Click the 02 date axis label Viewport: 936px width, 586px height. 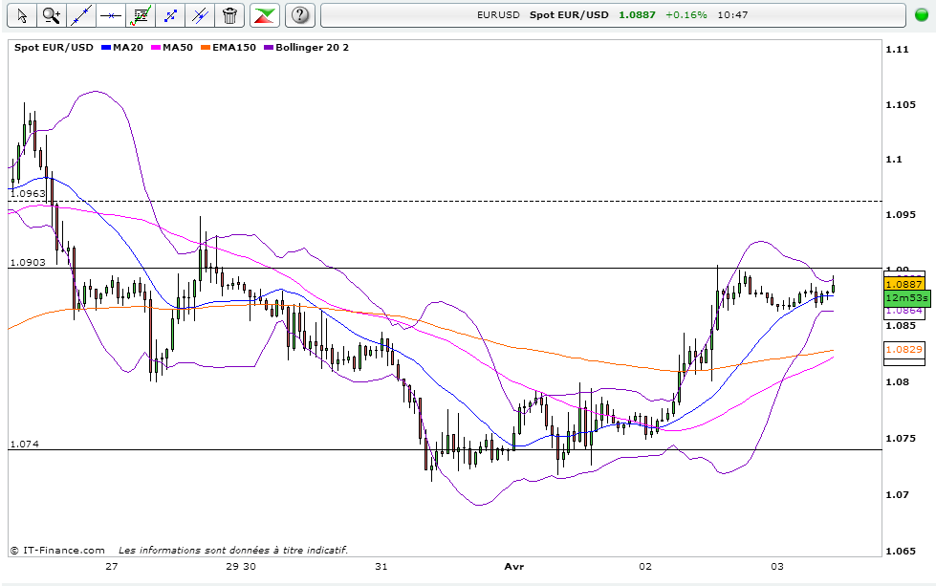[x=645, y=566]
